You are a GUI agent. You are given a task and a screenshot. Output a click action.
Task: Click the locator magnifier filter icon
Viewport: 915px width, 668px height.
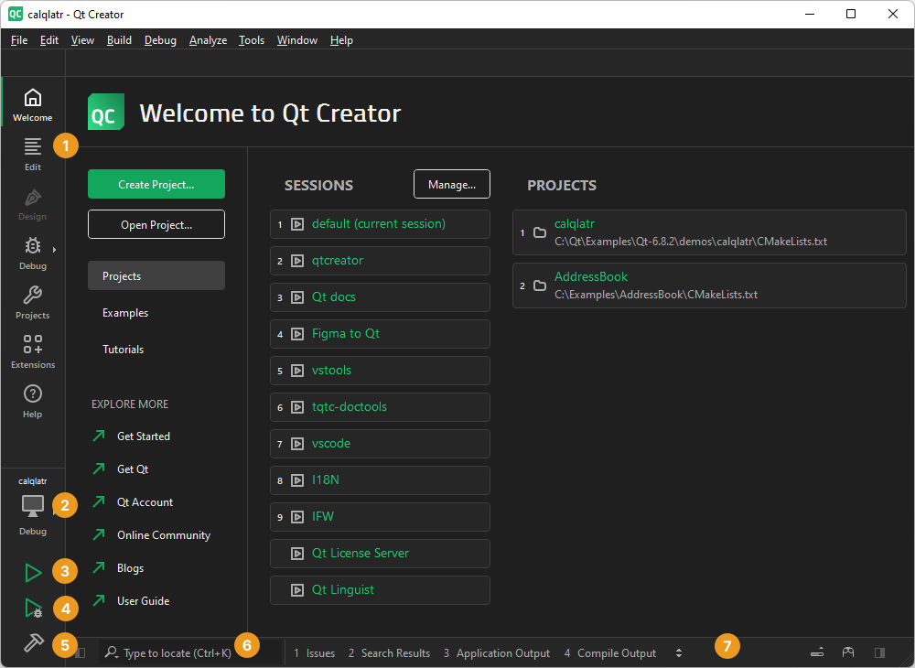[x=111, y=652]
